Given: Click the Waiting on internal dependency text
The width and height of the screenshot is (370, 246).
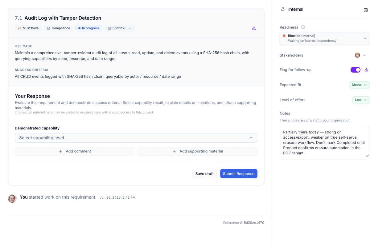Looking at the screenshot, I should [x=312, y=41].
